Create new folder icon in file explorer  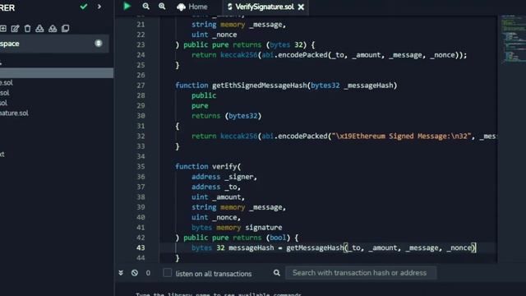click(x=3, y=29)
